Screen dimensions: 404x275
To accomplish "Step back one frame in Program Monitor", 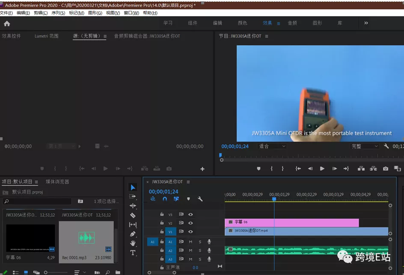I will pyautogui.click(x=310, y=169).
